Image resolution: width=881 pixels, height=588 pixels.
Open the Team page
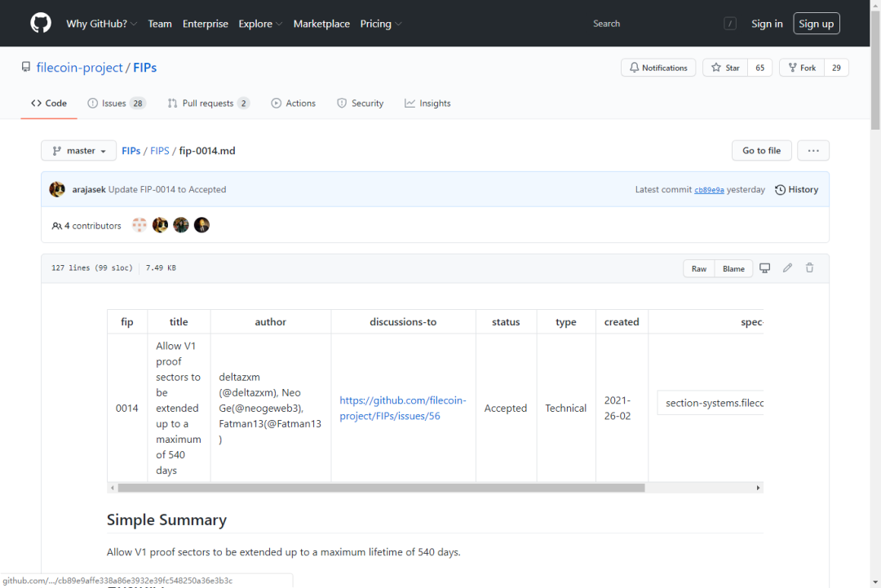160,24
